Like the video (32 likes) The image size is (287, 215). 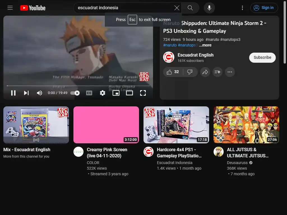(173, 72)
